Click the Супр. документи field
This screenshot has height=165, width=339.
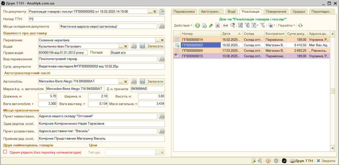(101, 66)
